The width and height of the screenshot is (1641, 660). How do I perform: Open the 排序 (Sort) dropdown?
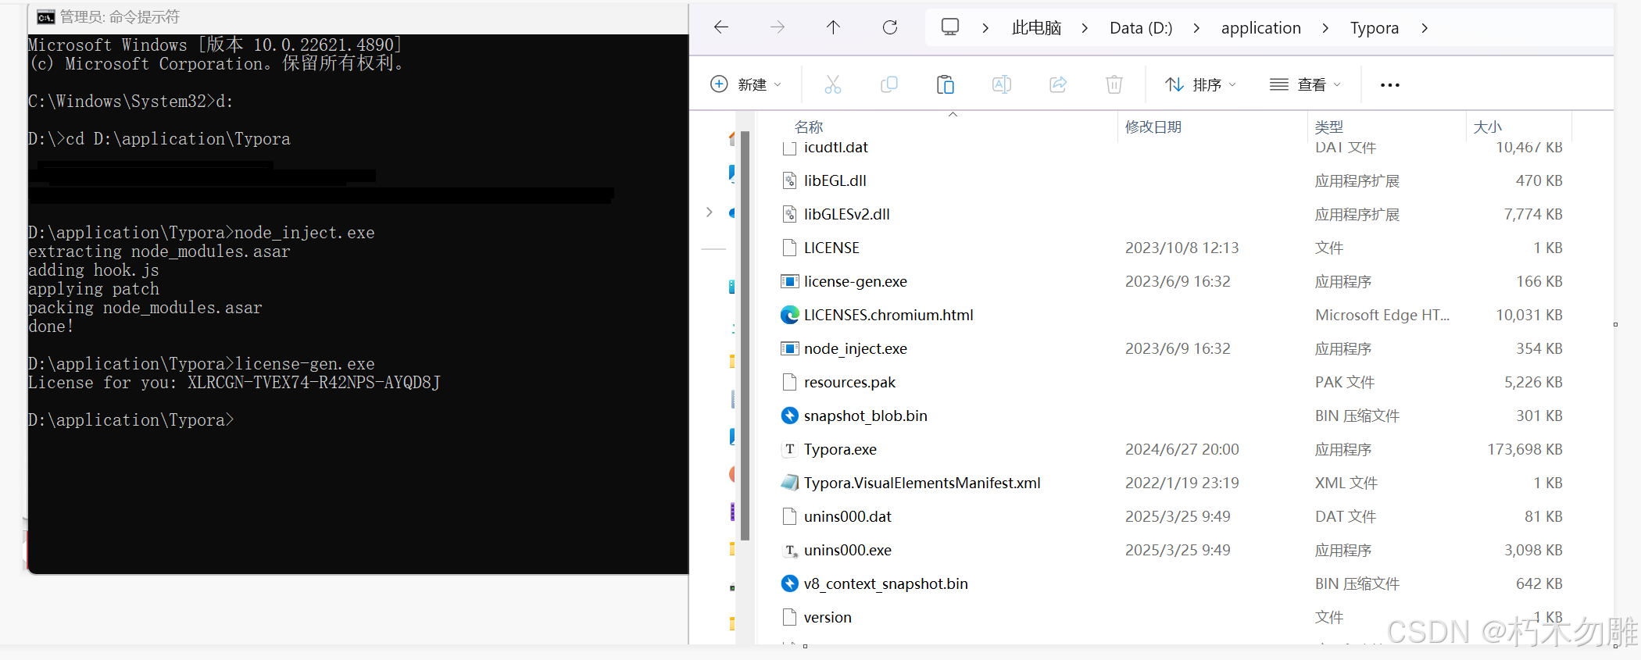1200,84
